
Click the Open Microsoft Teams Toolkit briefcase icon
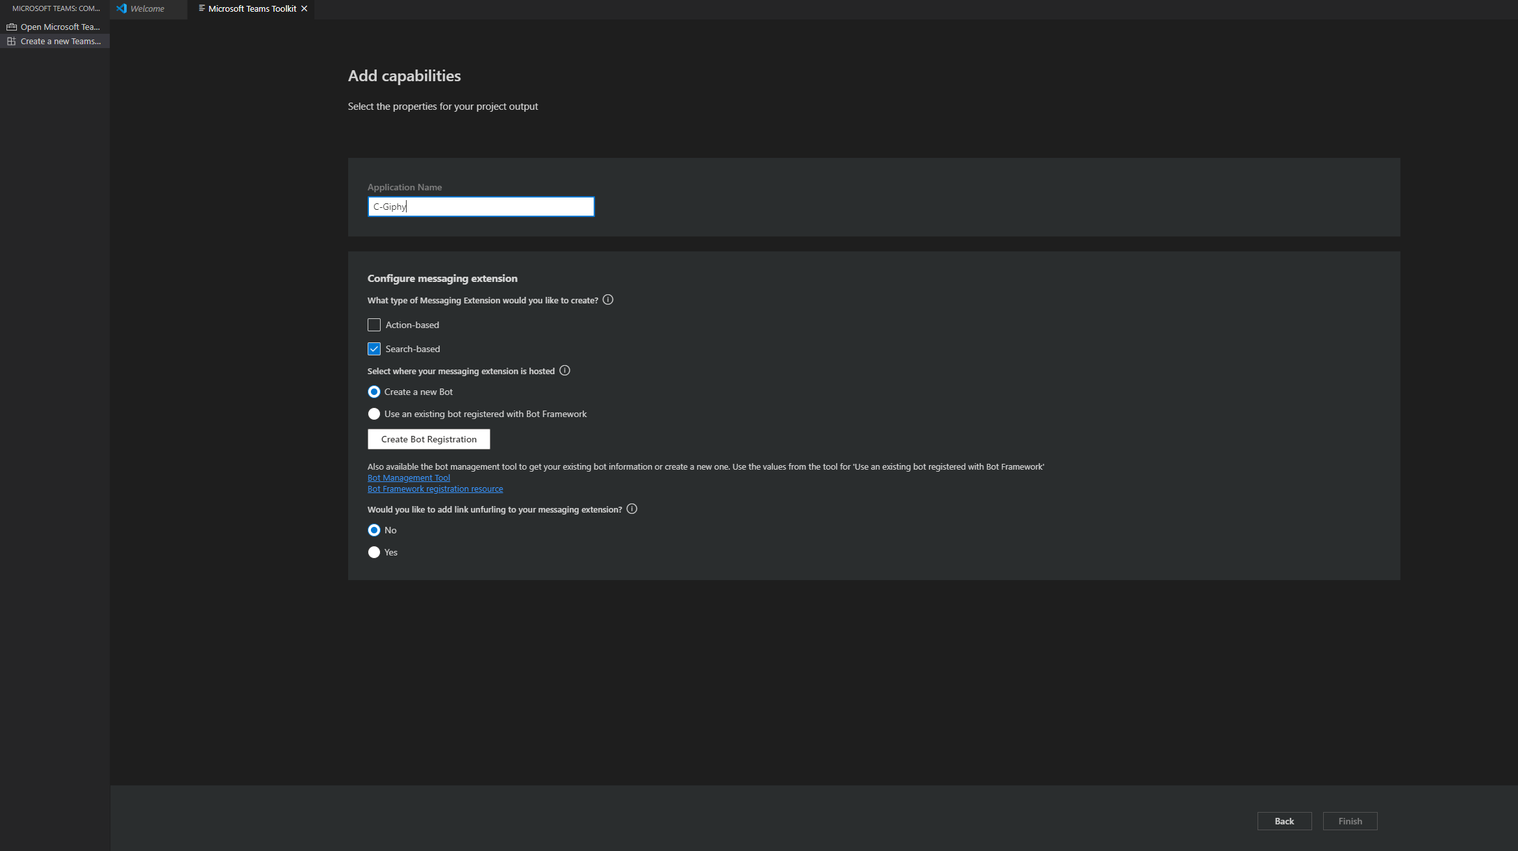pos(11,27)
